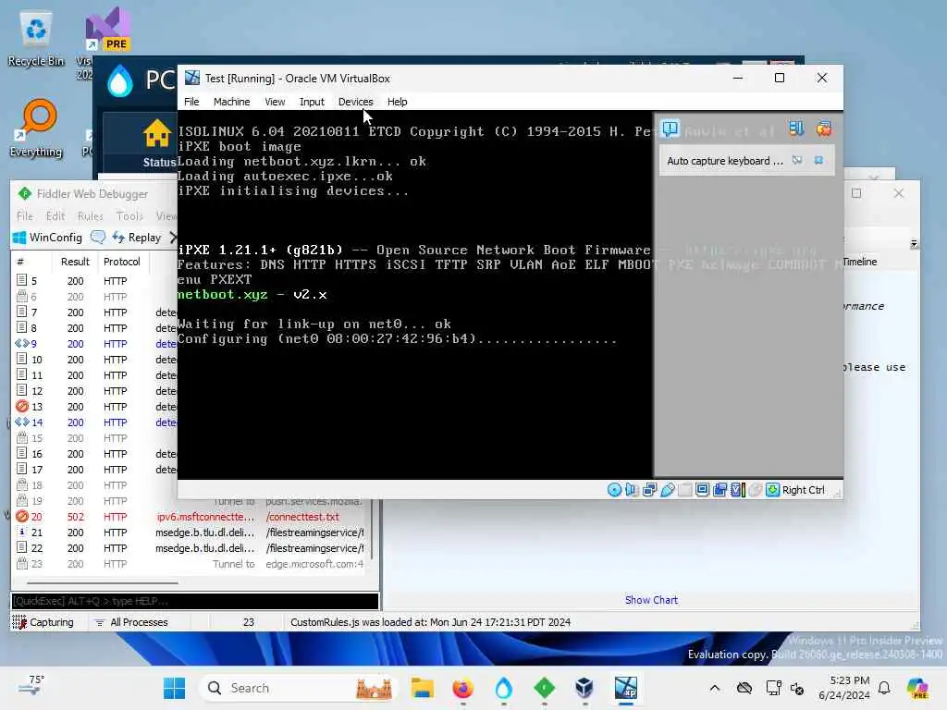The image size is (947, 710).
Task: Click the Right Ctrl host key label
Action: pos(803,490)
